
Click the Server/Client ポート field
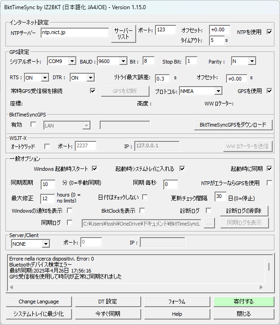[91, 242]
